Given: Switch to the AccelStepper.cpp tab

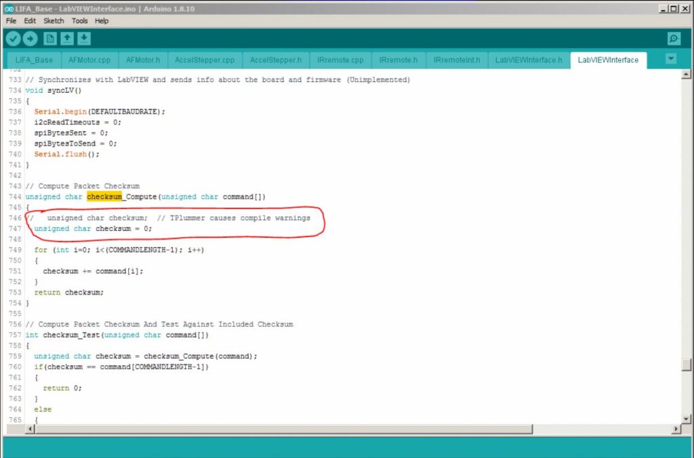Looking at the screenshot, I should coord(205,60).
